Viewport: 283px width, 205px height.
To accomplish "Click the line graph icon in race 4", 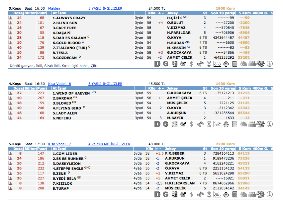I will coord(217,124).
